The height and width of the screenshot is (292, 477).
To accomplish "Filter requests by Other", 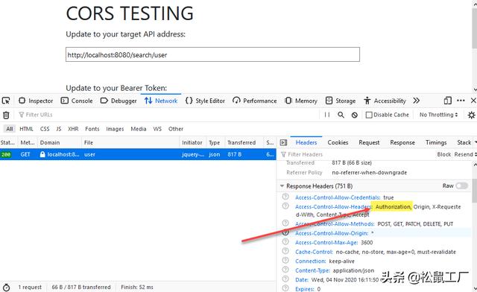I will (x=176, y=129).
